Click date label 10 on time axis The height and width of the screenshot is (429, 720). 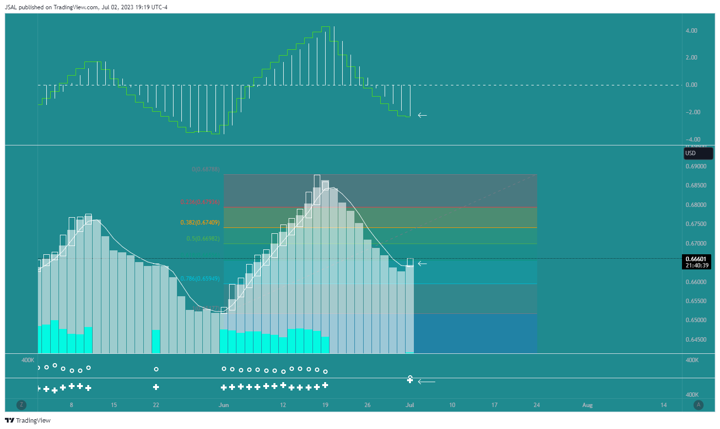[x=452, y=405]
